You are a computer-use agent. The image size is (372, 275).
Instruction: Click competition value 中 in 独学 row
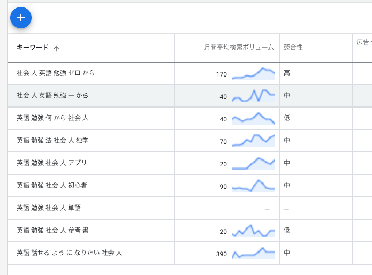click(x=287, y=140)
